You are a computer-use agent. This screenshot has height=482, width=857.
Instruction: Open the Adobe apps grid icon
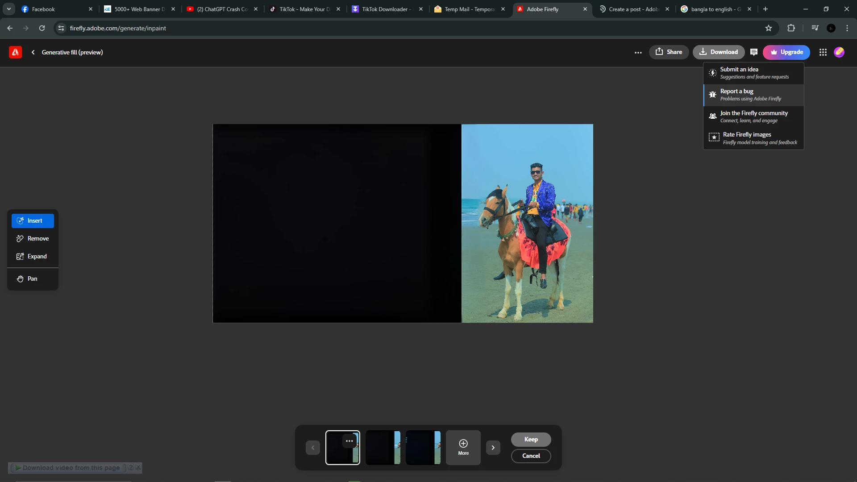(x=823, y=52)
